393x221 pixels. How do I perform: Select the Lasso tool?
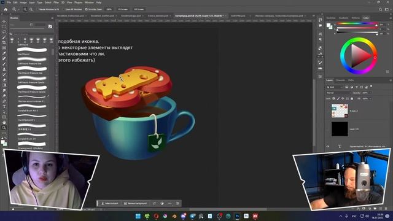[4, 32]
